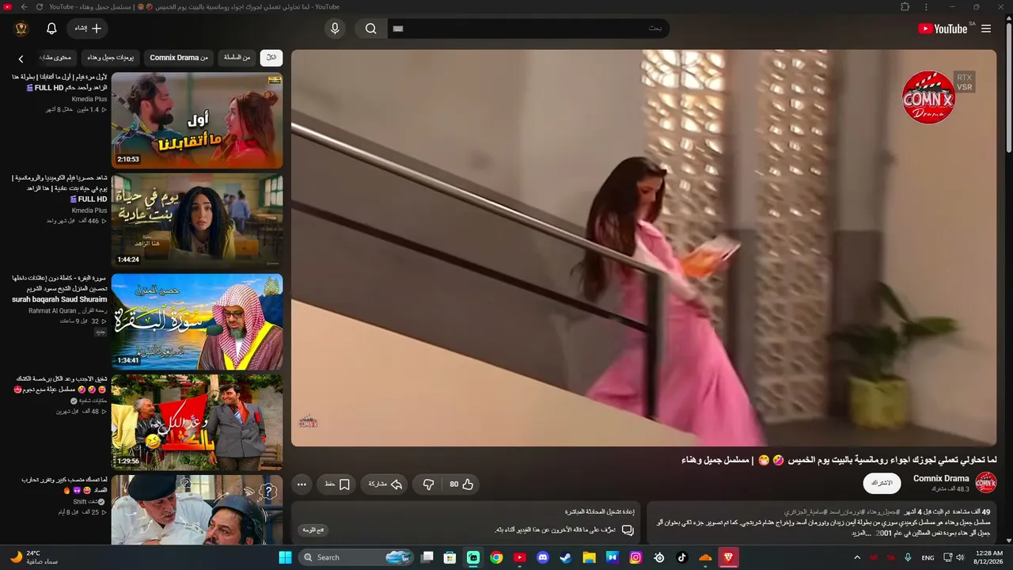Open the Comnix Drama channel name link
This screenshot has width=1013, height=570.
point(941,479)
